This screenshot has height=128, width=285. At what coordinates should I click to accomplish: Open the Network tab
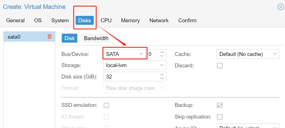click(x=159, y=20)
